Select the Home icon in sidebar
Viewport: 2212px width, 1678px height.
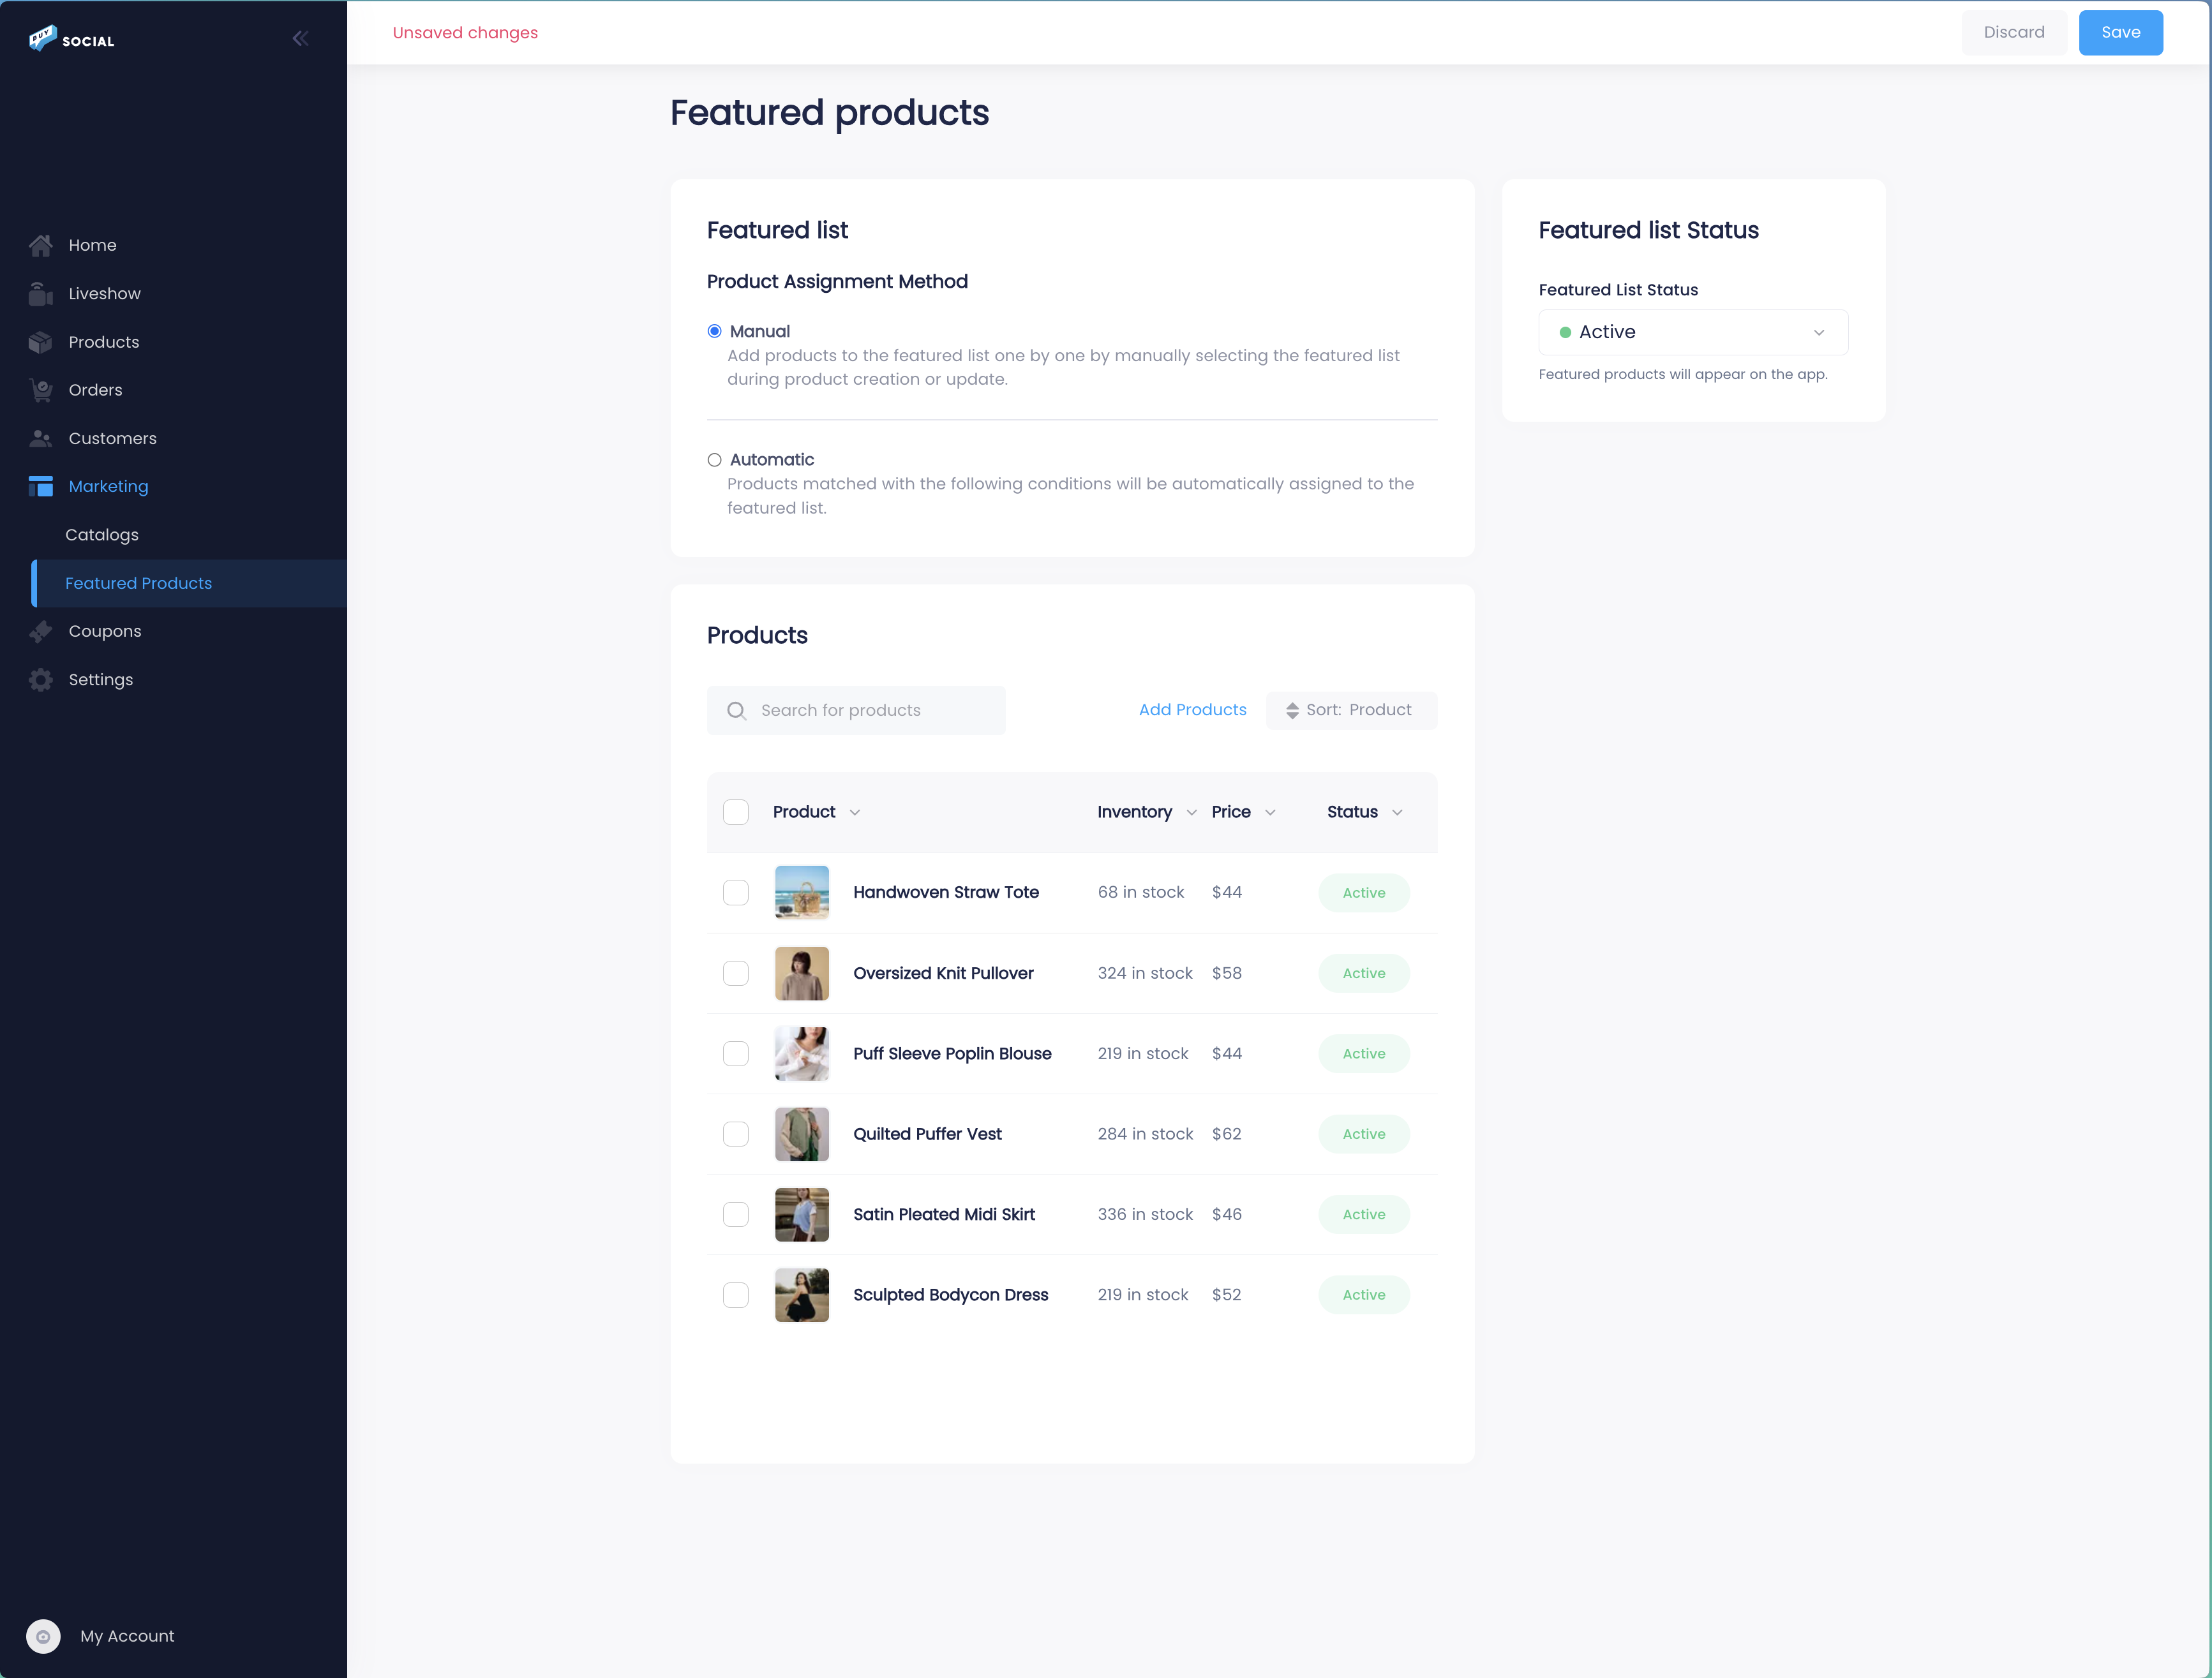41,244
